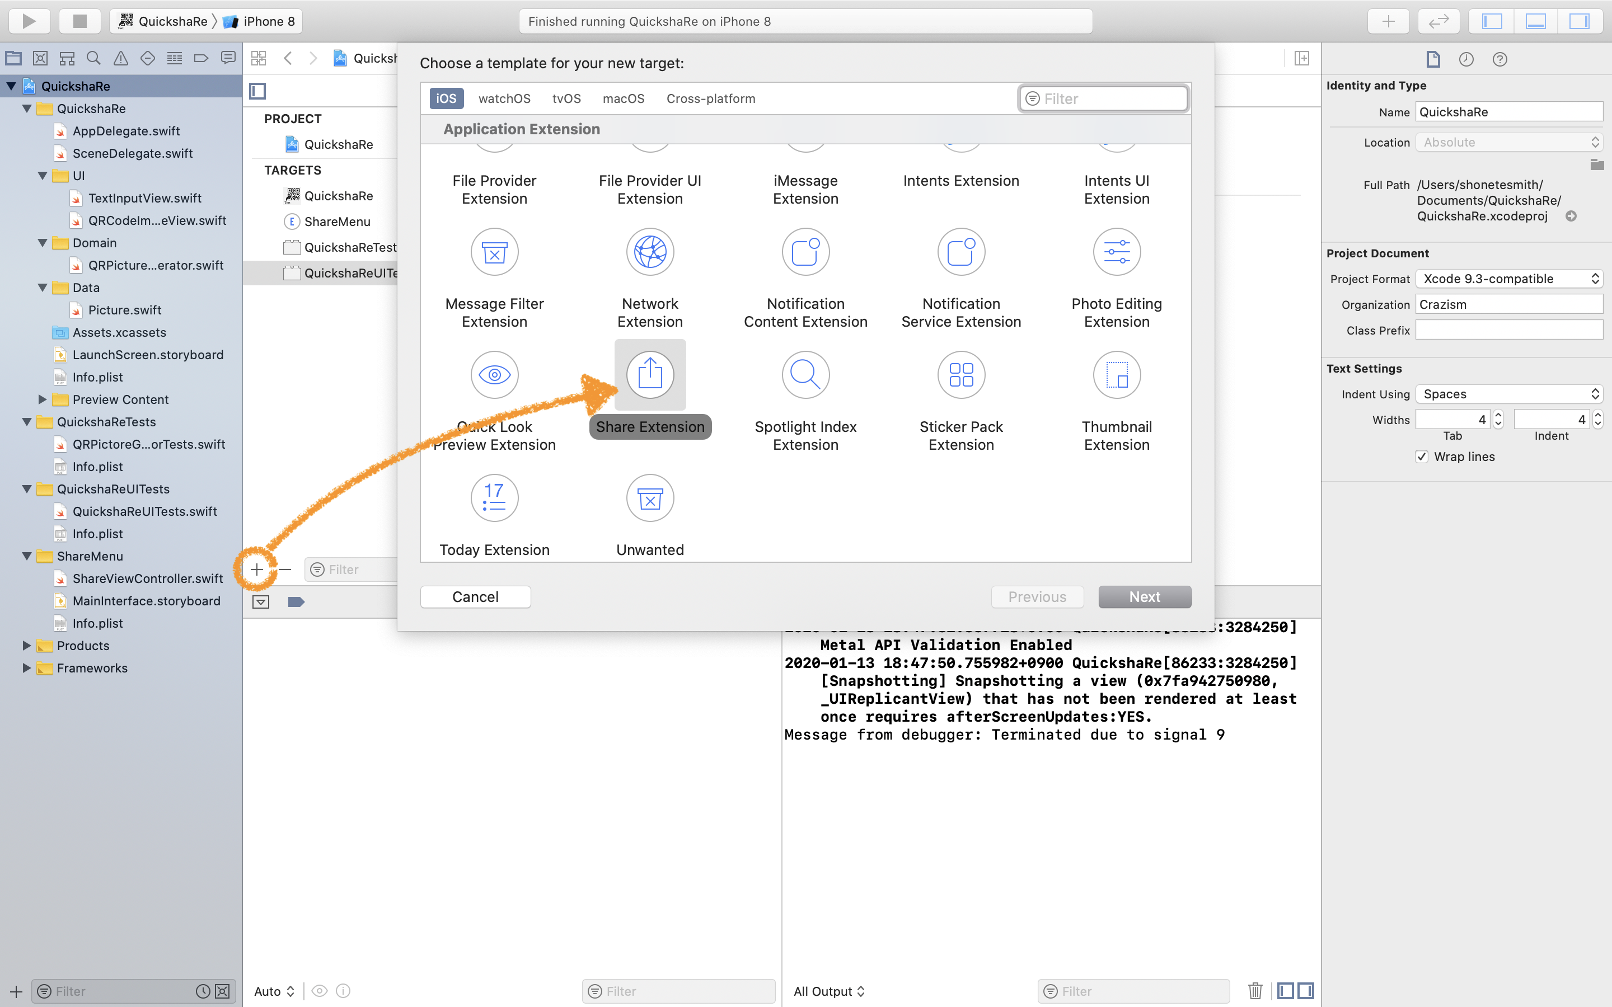
Task: Open the Debug navigator
Action: click(175, 59)
